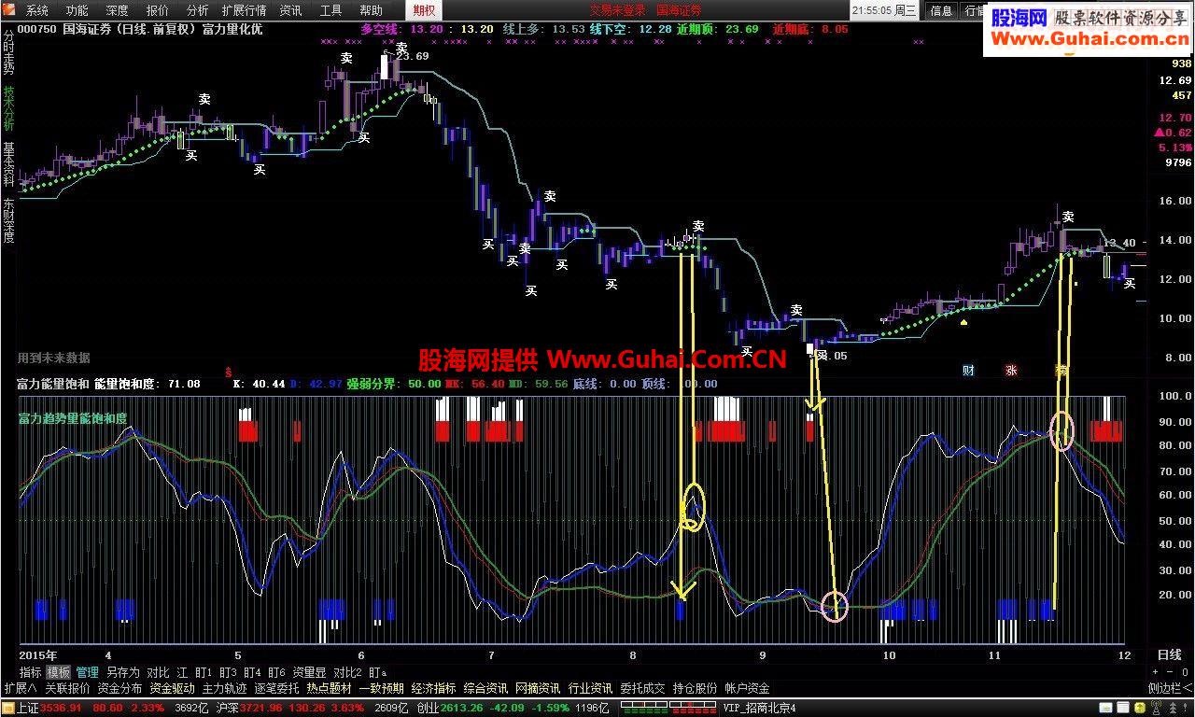Click the 富力趋势里能饱和度 indicator label
The height and width of the screenshot is (717, 1195).
(72, 419)
